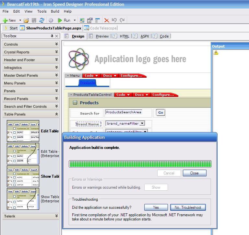The image size is (249, 235).
Task: Click the properties window toolbar icon
Action: click(90, 20)
